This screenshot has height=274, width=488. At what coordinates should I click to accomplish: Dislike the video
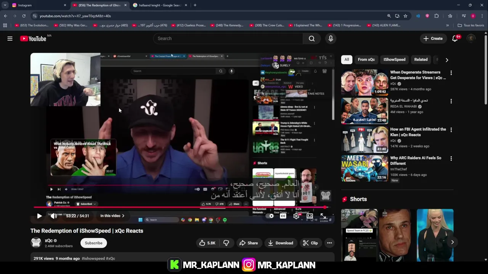point(226,243)
